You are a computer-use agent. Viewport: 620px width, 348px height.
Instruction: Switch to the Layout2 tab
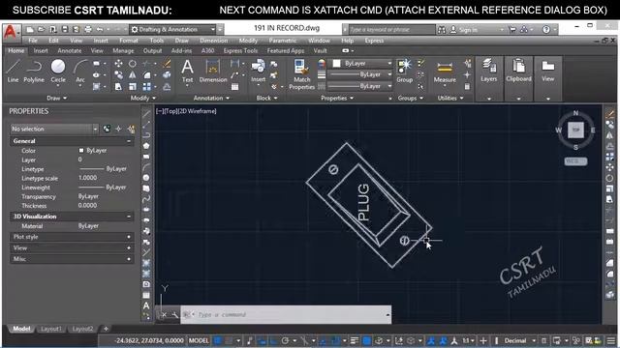[82, 329]
